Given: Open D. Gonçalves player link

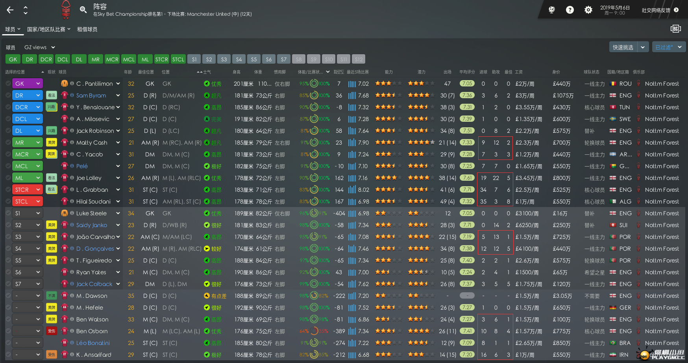Looking at the screenshot, I should (x=95, y=249).
